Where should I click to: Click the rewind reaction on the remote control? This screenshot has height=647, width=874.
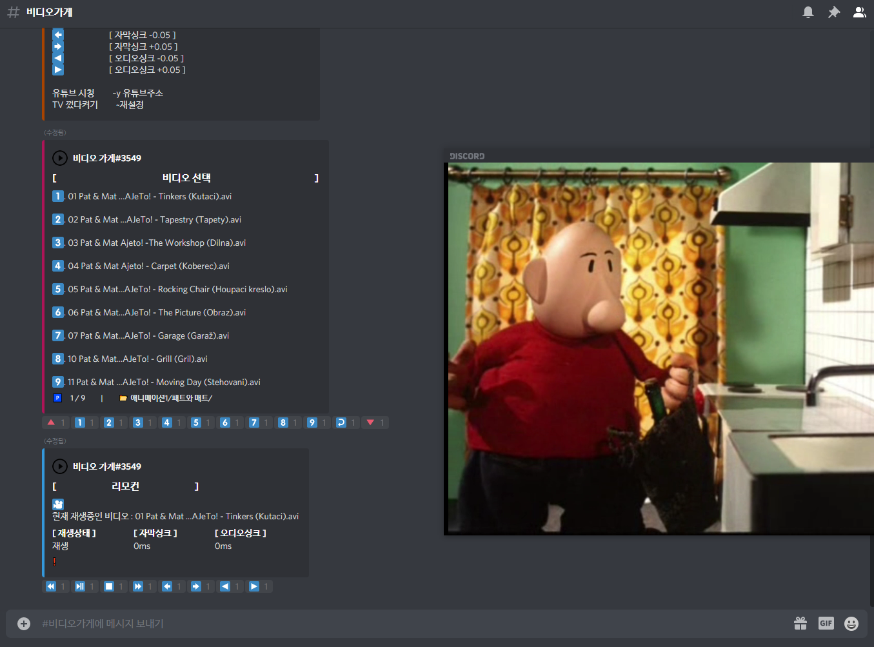click(x=51, y=586)
